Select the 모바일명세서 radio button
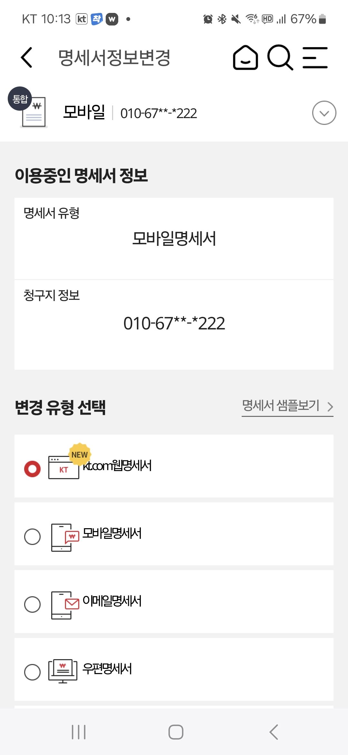 tap(32, 537)
